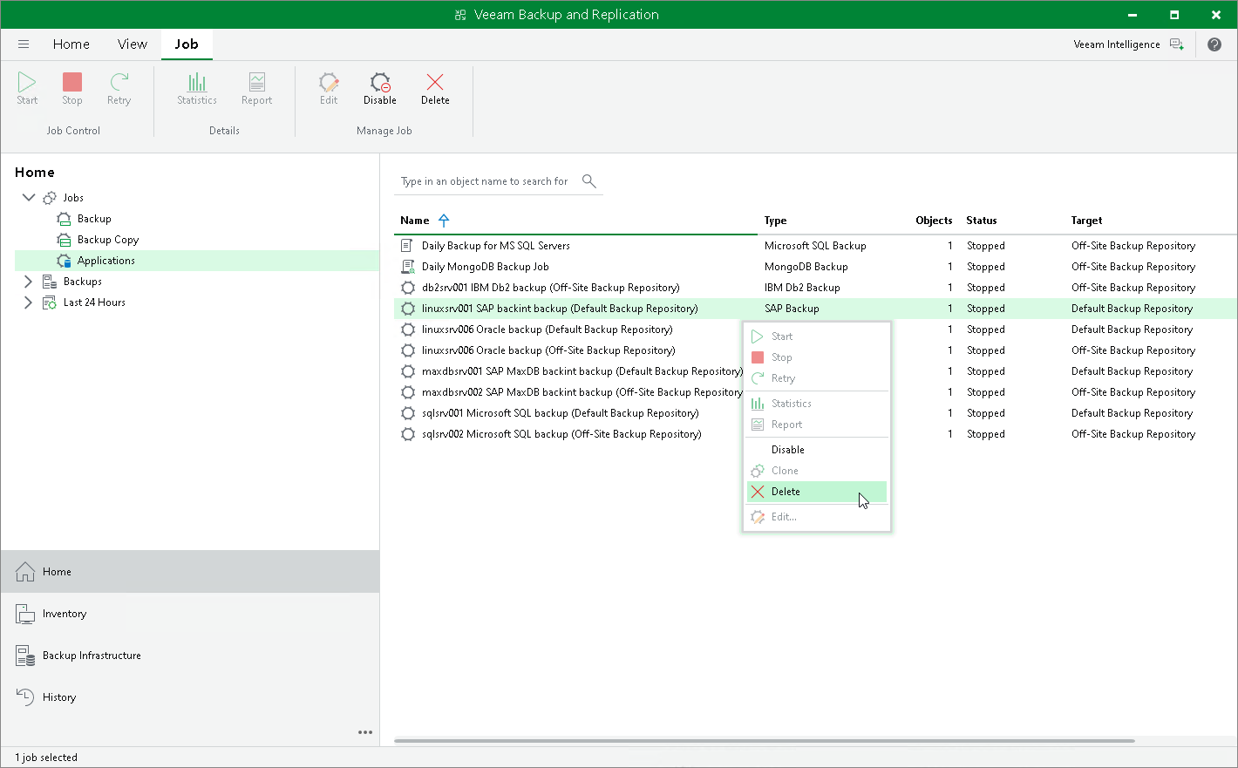Open Report from the ribbon

[256, 89]
